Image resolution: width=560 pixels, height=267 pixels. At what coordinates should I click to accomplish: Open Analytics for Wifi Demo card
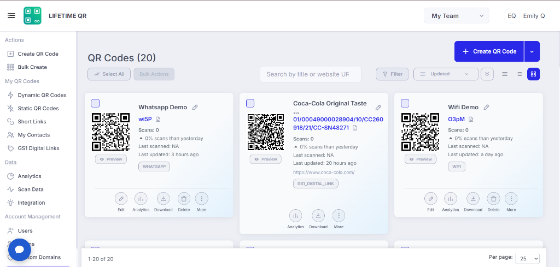451,199
